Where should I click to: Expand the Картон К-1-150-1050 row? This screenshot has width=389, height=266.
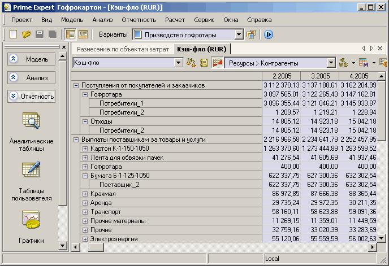tap(85, 149)
